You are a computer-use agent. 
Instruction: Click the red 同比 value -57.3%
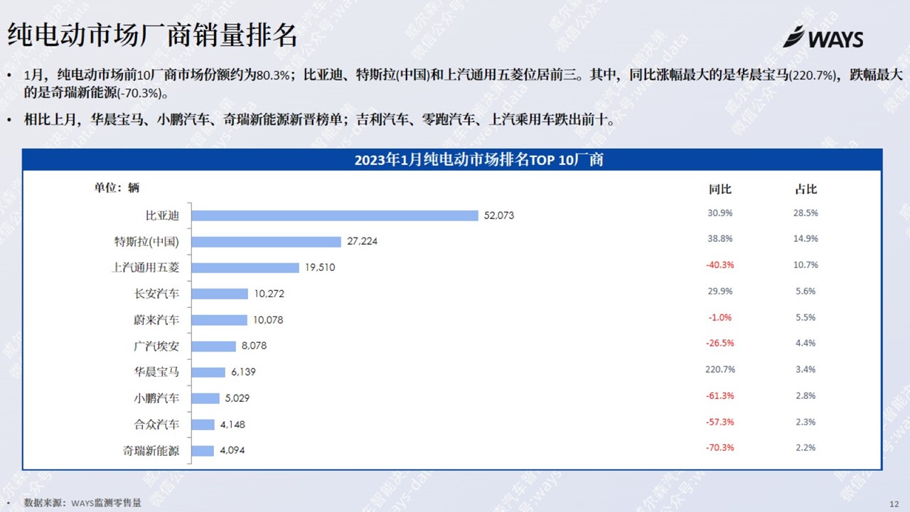720,422
